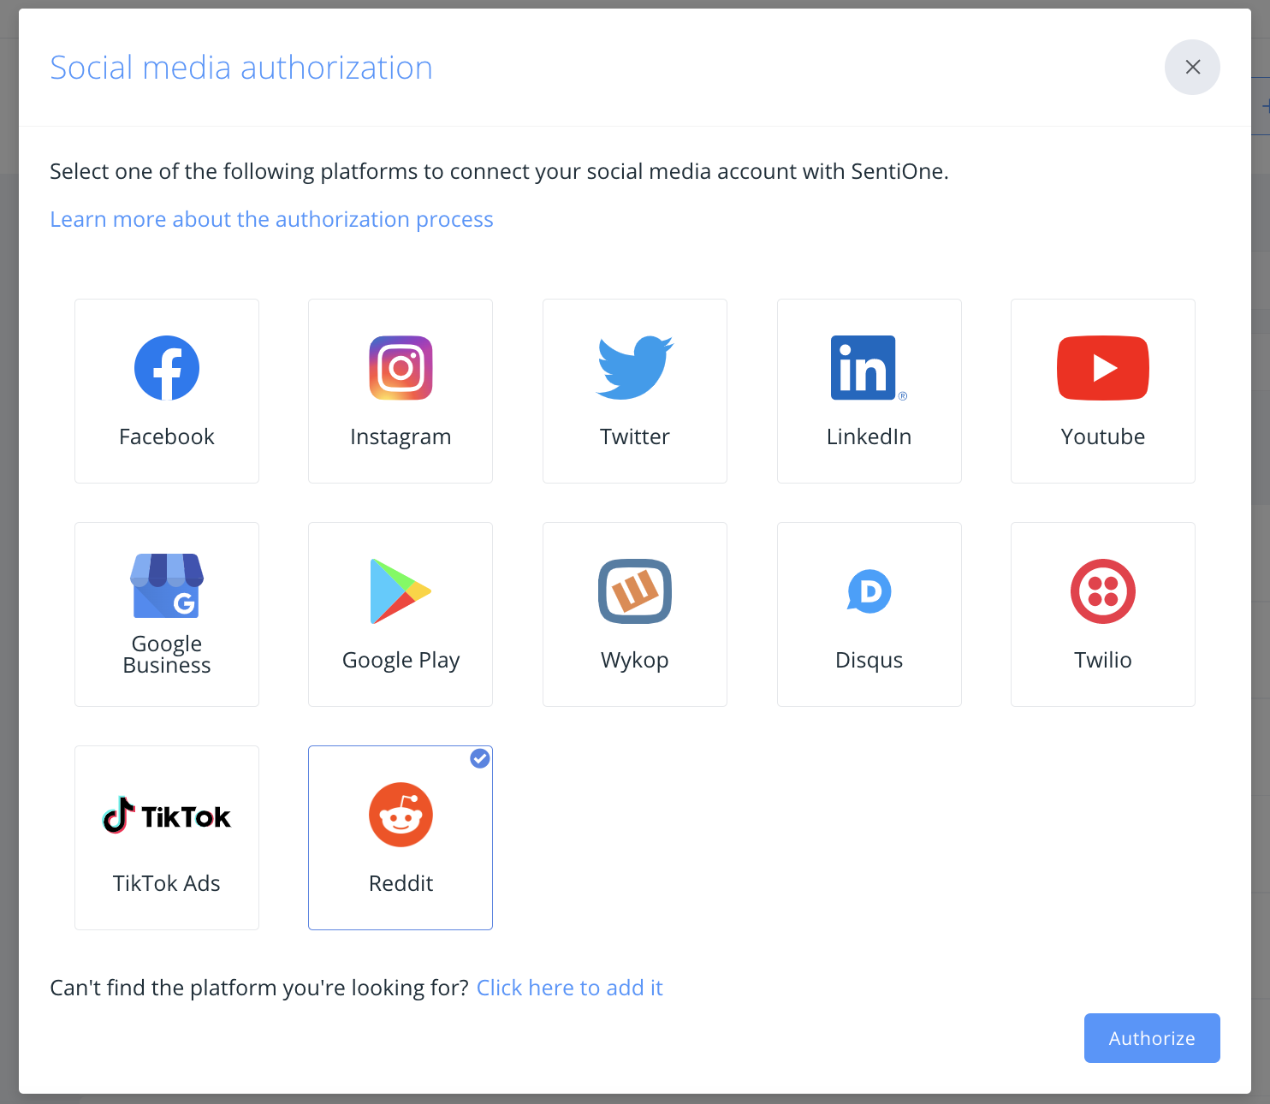Pick the Twilio red circle icon
The height and width of the screenshot is (1104, 1270).
tap(1103, 591)
